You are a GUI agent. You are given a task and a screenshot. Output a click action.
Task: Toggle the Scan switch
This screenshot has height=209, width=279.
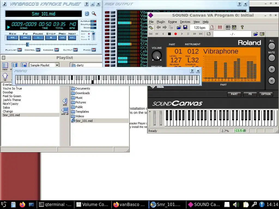[93, 28]
